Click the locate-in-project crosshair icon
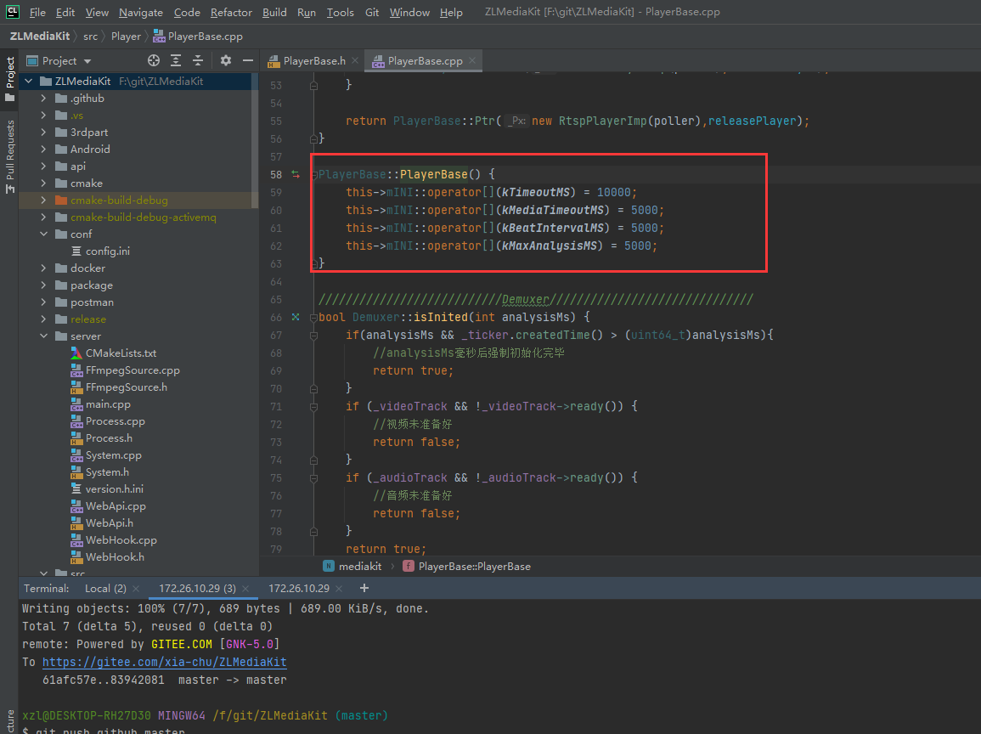 [x=154, y=60]
